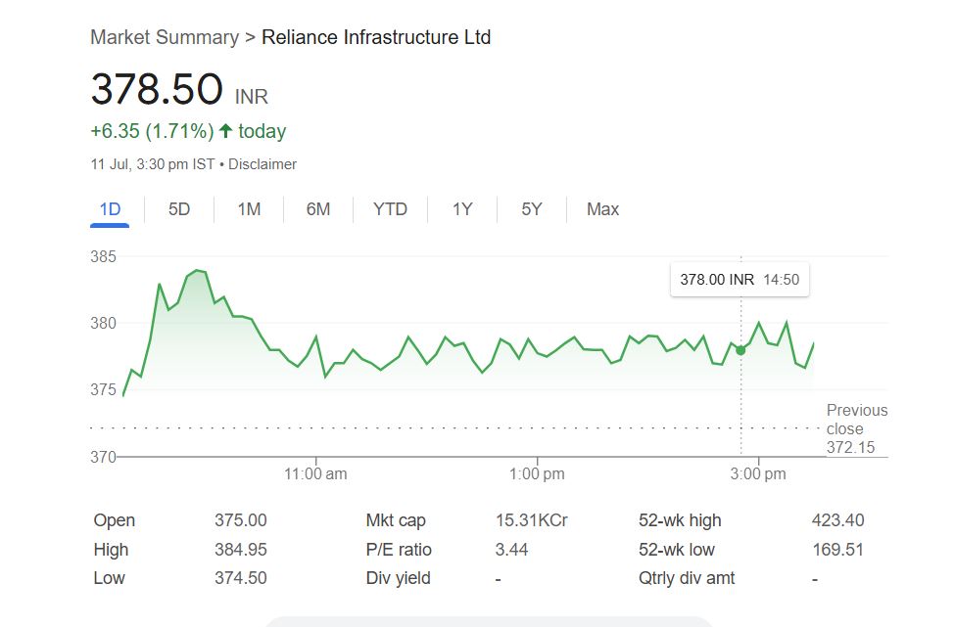
Task: Select the 6M range tab
Action: [318, 209]
